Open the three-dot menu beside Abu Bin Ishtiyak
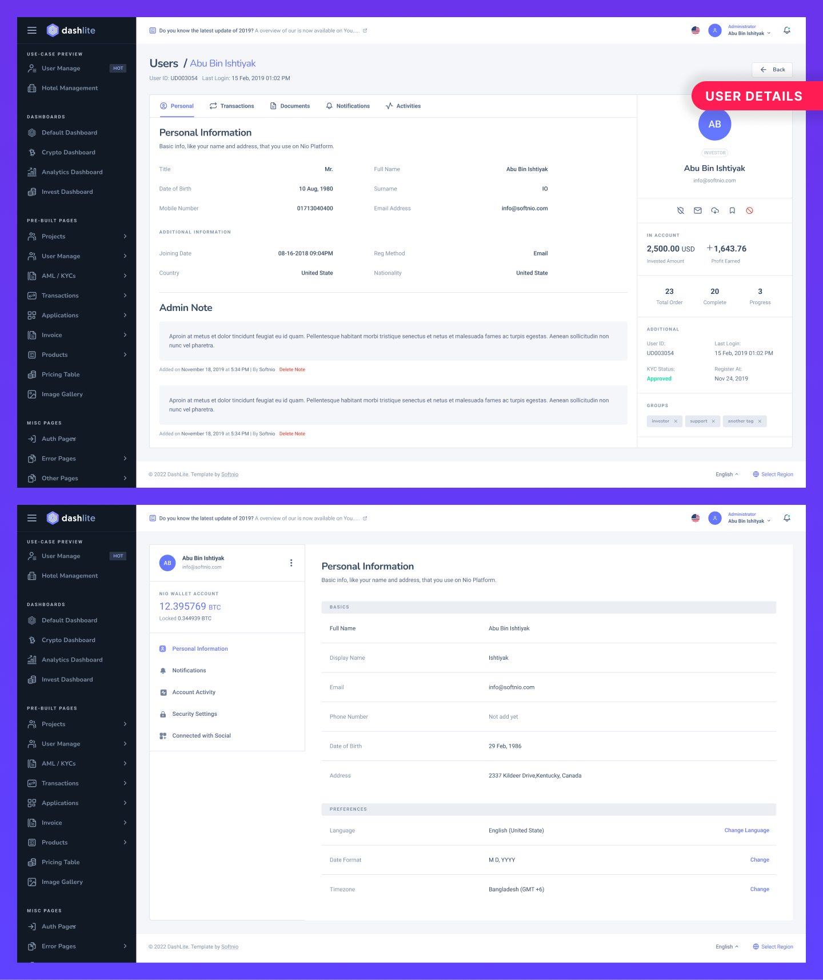 coord(291,563)
